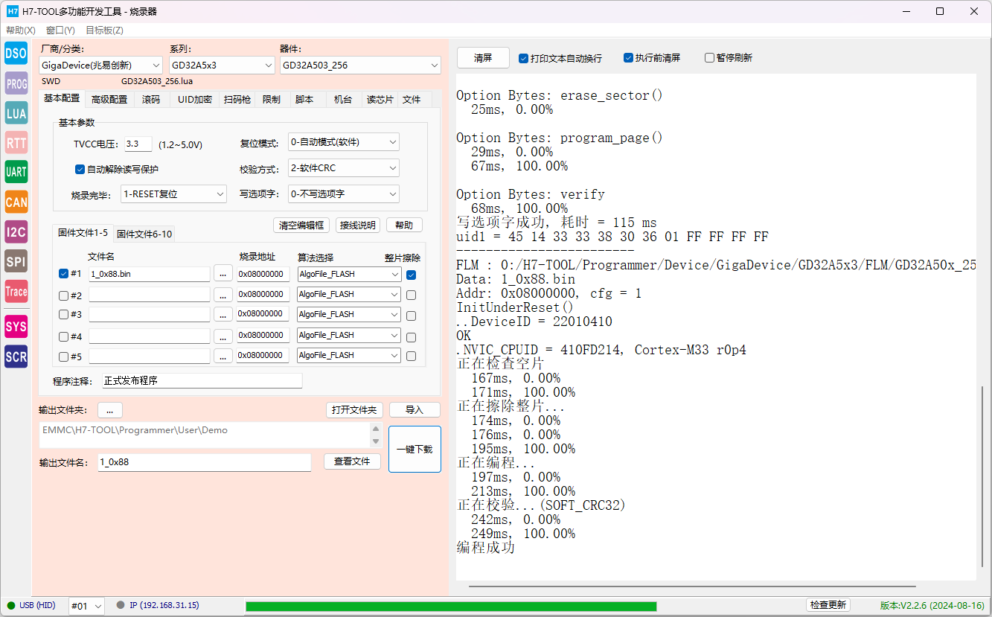
Task: Open the series dropdown GD32A5x3
Action: coord(223,65)
